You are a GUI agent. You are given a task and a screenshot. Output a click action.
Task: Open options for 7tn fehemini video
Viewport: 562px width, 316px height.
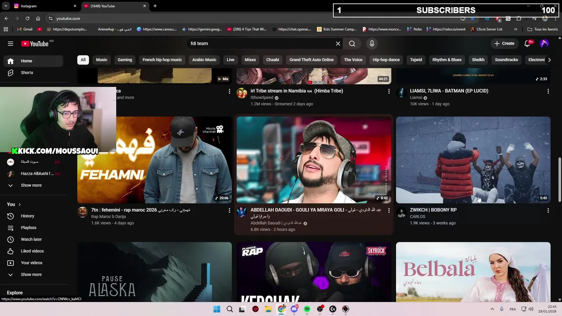pos(229,211)
